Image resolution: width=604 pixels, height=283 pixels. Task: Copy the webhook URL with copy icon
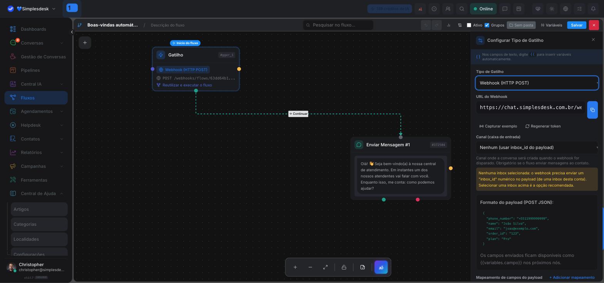point(592,110)
